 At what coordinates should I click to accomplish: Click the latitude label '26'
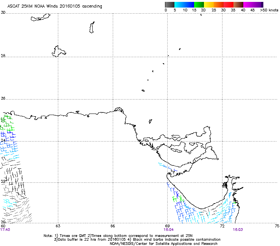[x=3, y=98]
